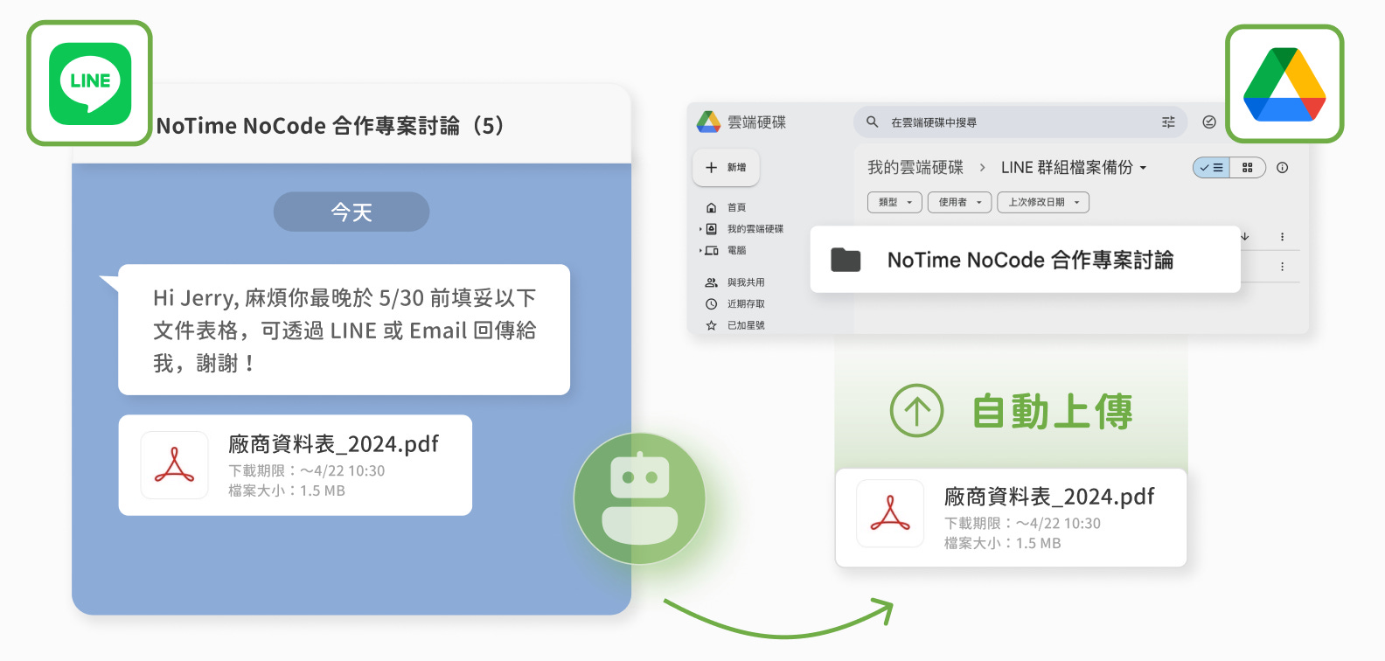
Task: Open 已加星號 starred items
Action: click(746, 325)
